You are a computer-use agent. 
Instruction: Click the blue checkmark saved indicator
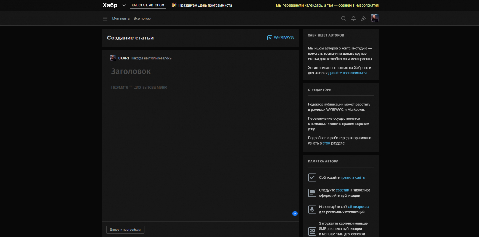point(295,213)
